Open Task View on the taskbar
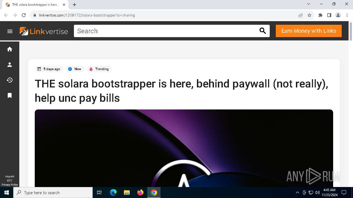Image resolution: width=353 pixels, height=198 pixels. pyautogui.click(x=99, y=193)
